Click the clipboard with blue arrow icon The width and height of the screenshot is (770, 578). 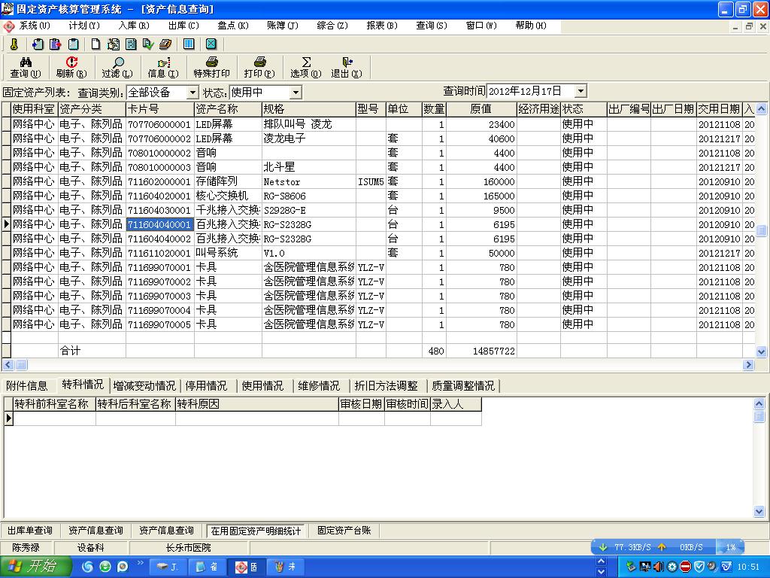(x=38, y=44)
